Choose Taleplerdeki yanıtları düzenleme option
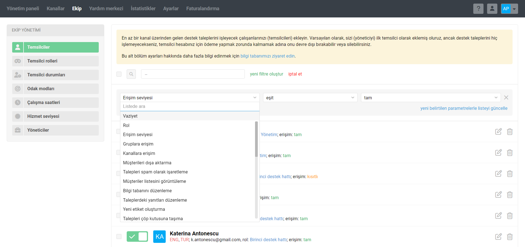The width and height of the screenshot is (525, 247). click(188, 200)
